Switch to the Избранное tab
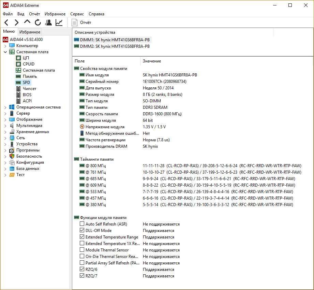Viewport: 314px width, 290px height. pos(30,32)
